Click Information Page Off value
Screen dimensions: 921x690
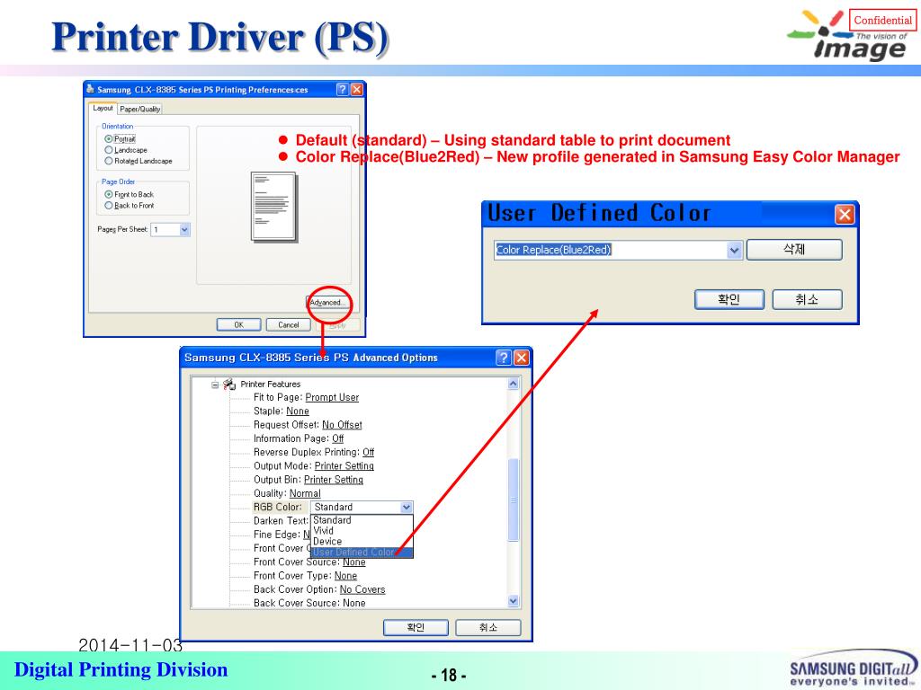(338, 438)
